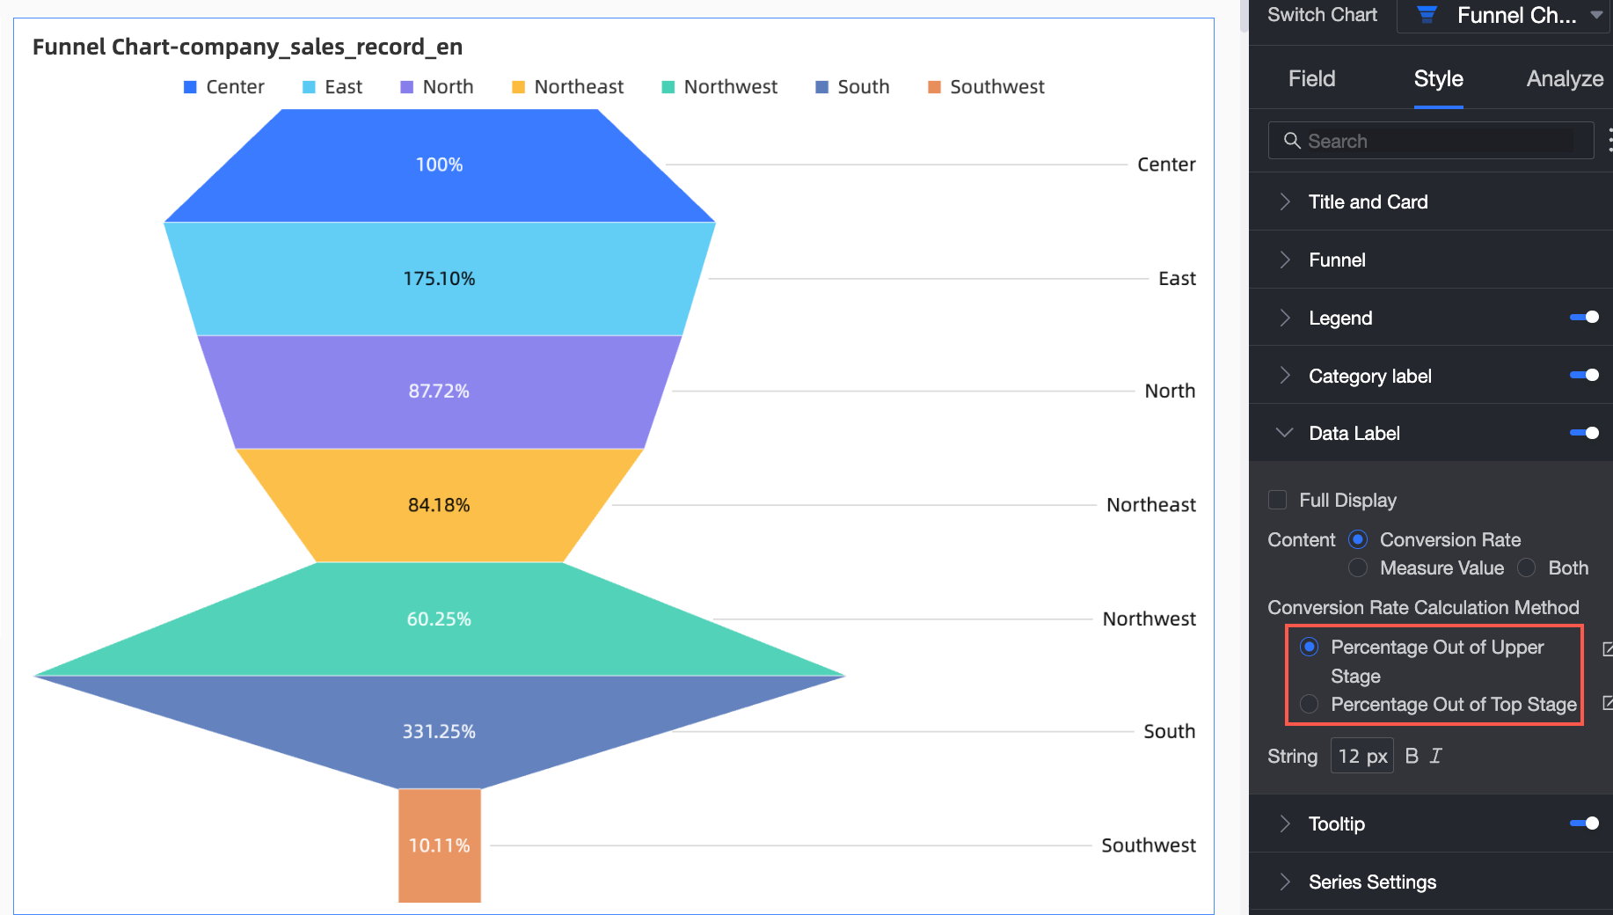Toggle the North legend entry

point(437,87)
